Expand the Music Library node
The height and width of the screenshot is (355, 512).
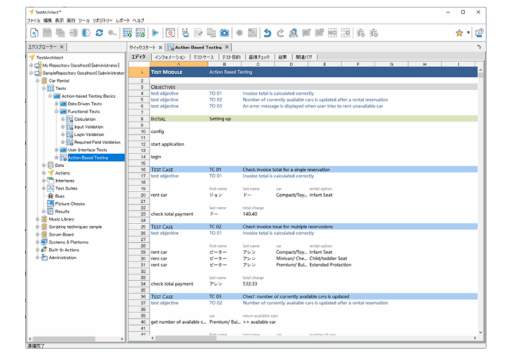(x=37, y=219)
